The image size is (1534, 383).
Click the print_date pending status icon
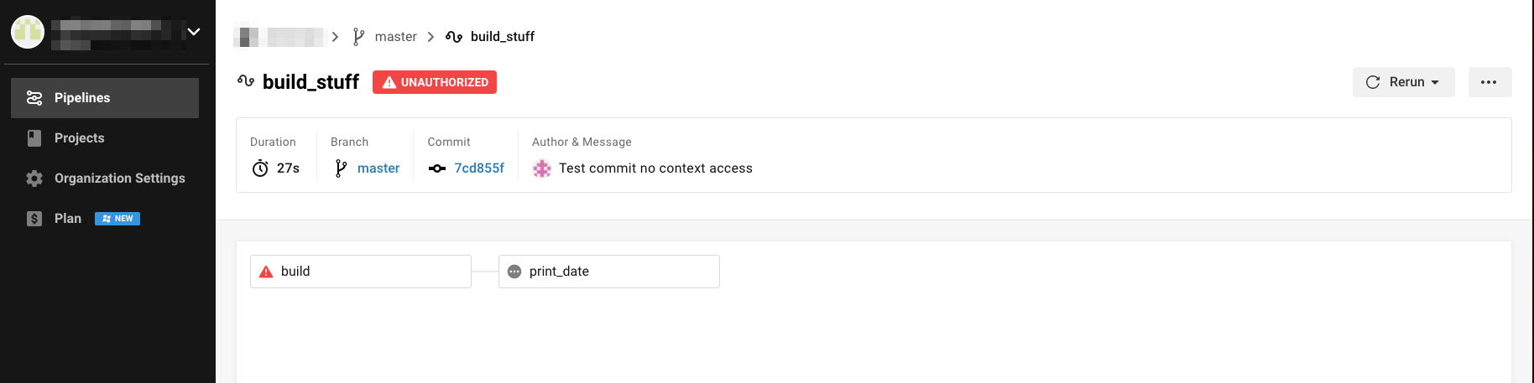point(514,272)
